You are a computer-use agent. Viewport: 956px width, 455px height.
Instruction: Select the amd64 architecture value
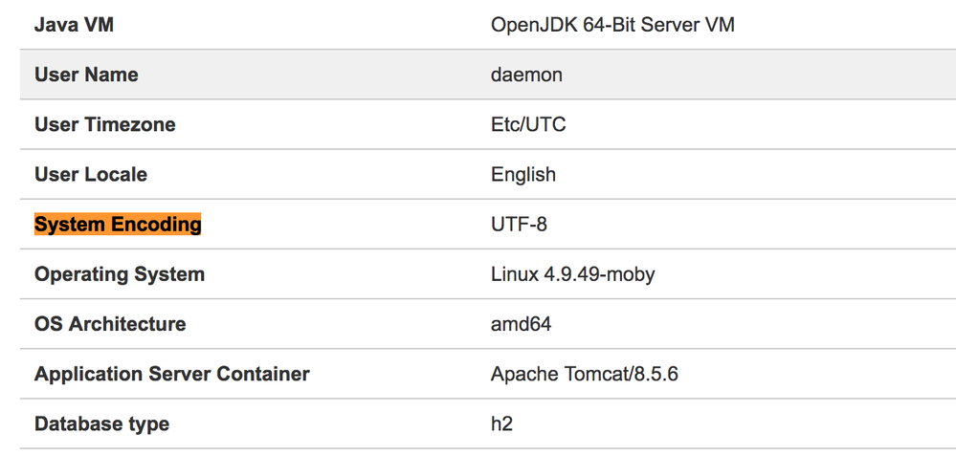[522, 323]
